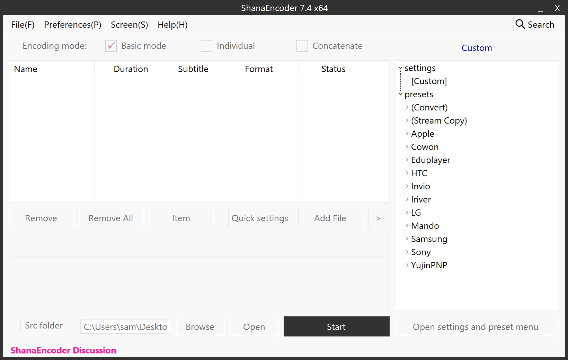Click the Search label text
This screenshot has width=568, height=360.
tap(541, 25)
